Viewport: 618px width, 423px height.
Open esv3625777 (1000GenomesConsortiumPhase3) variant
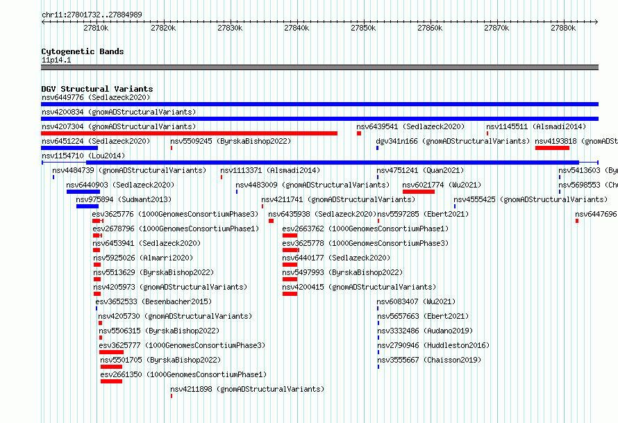point(182,345)
